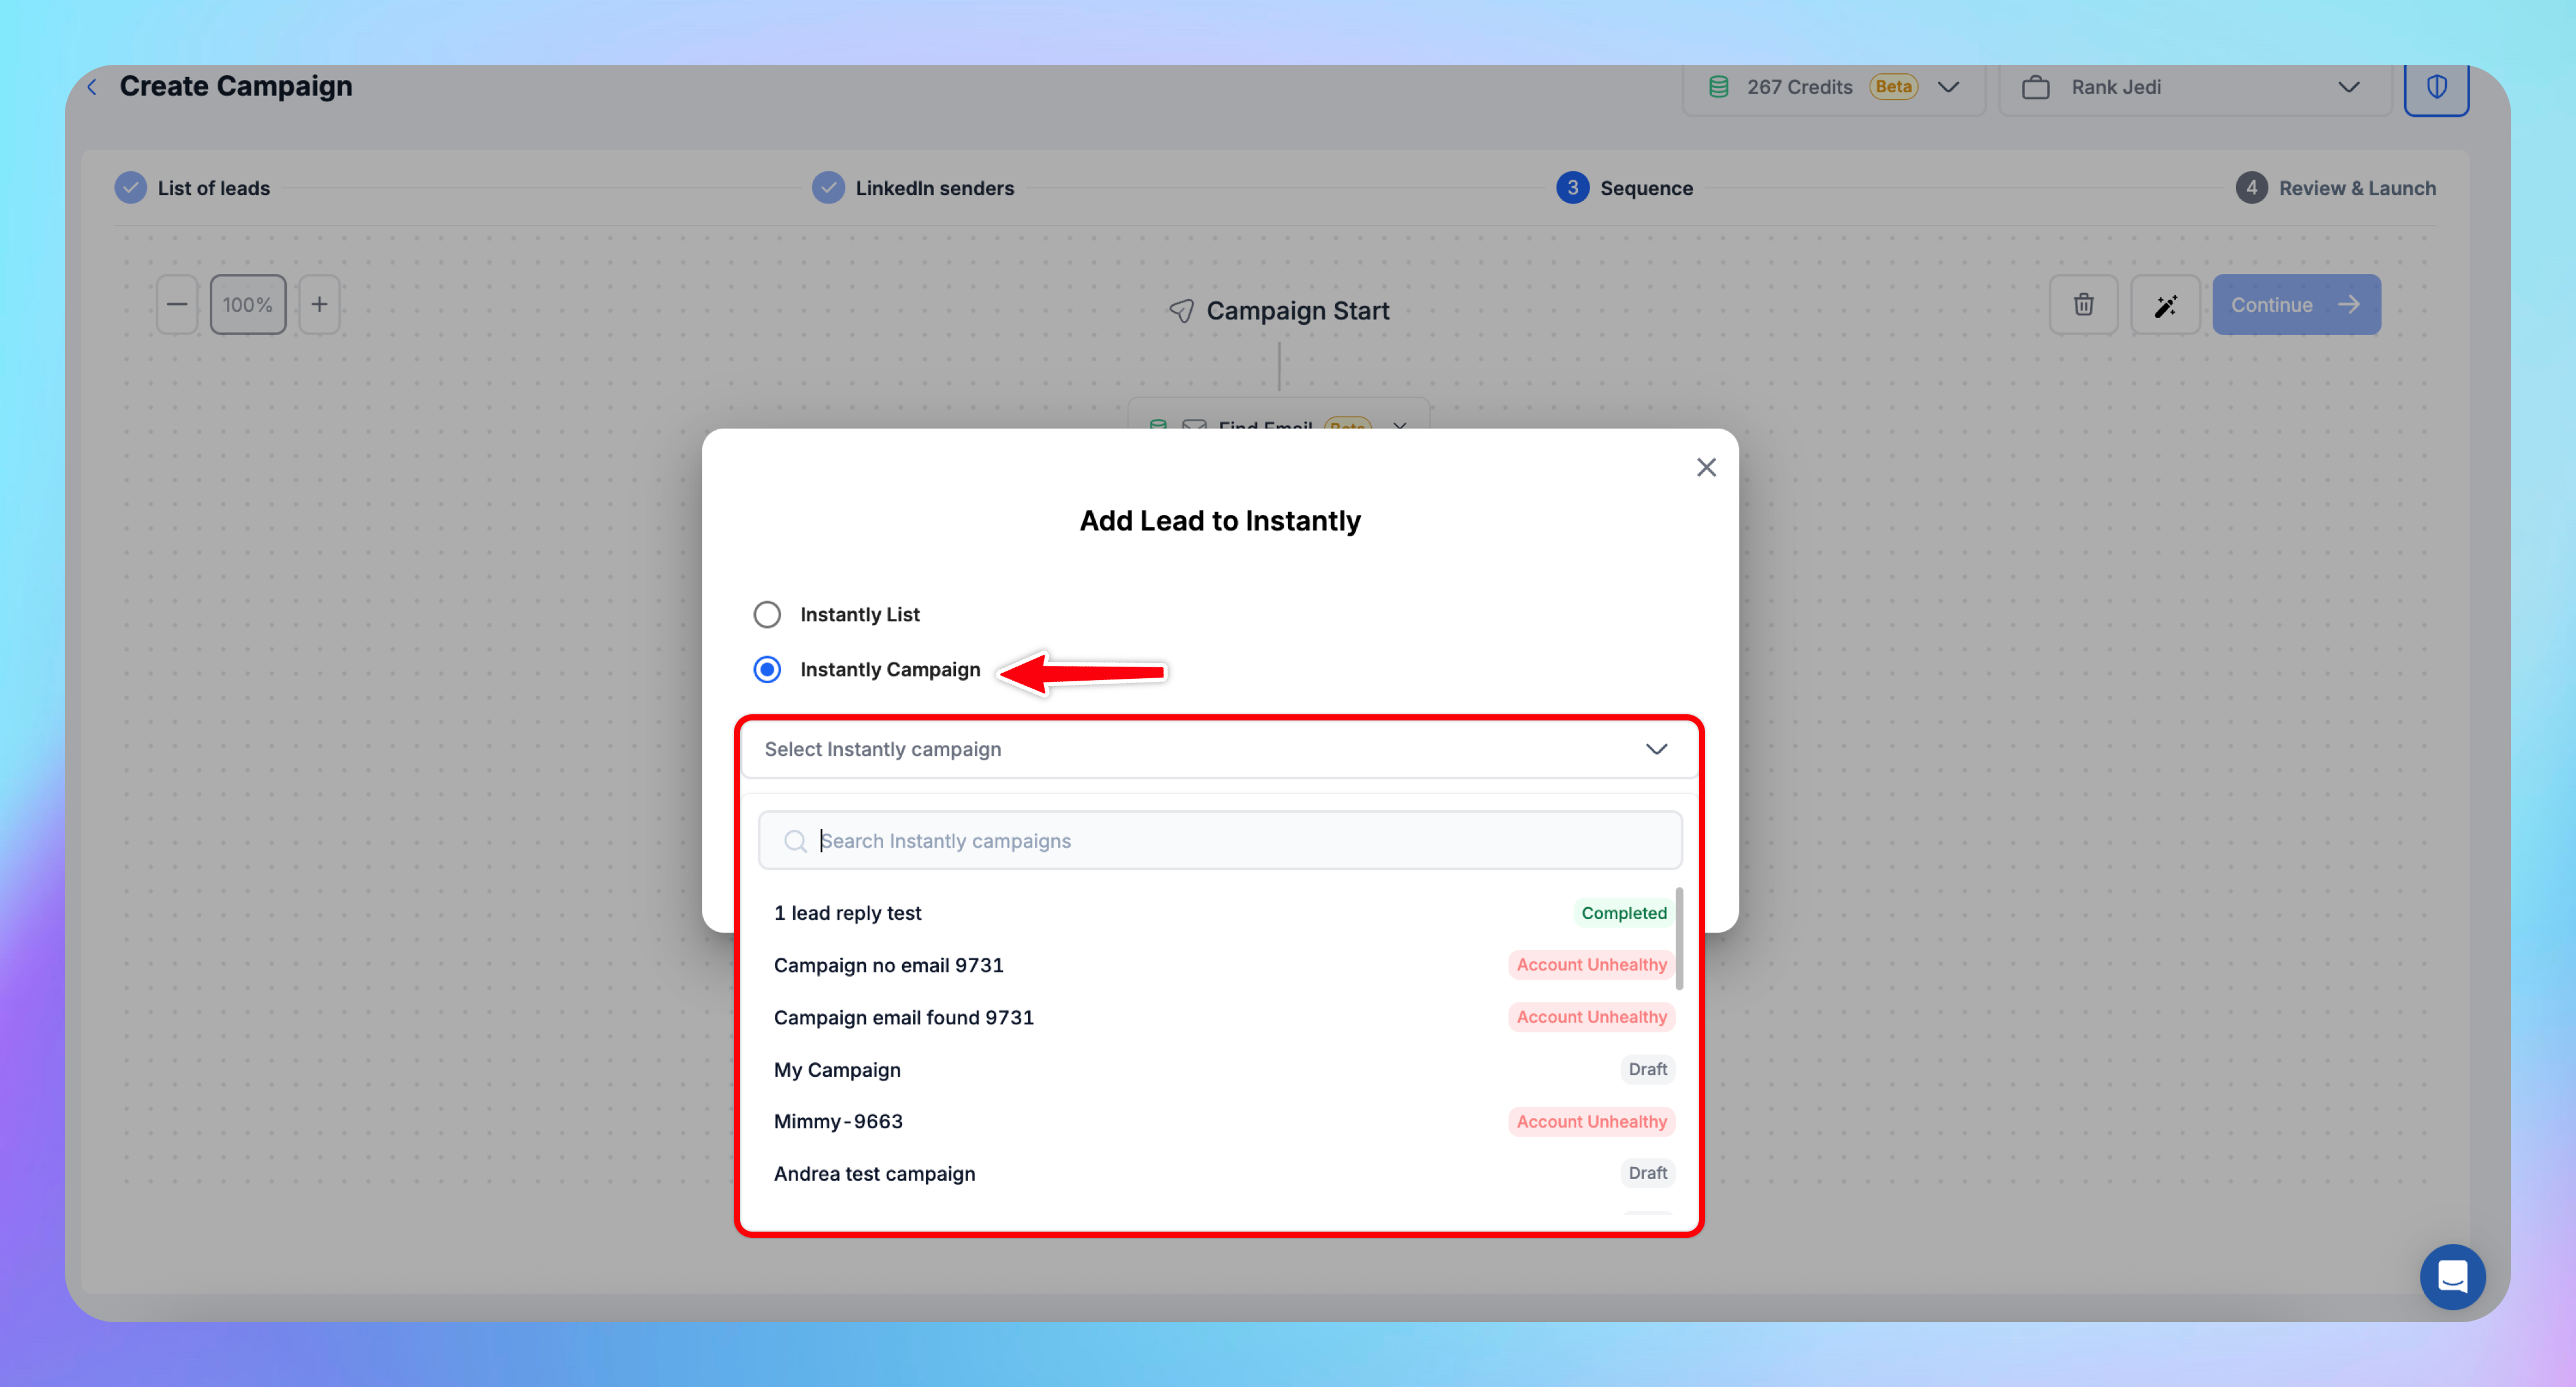Screen dimensions: 2576x1387
Task: Expand the Select Instantly campaign dropdown
Action: [1219, 749]
